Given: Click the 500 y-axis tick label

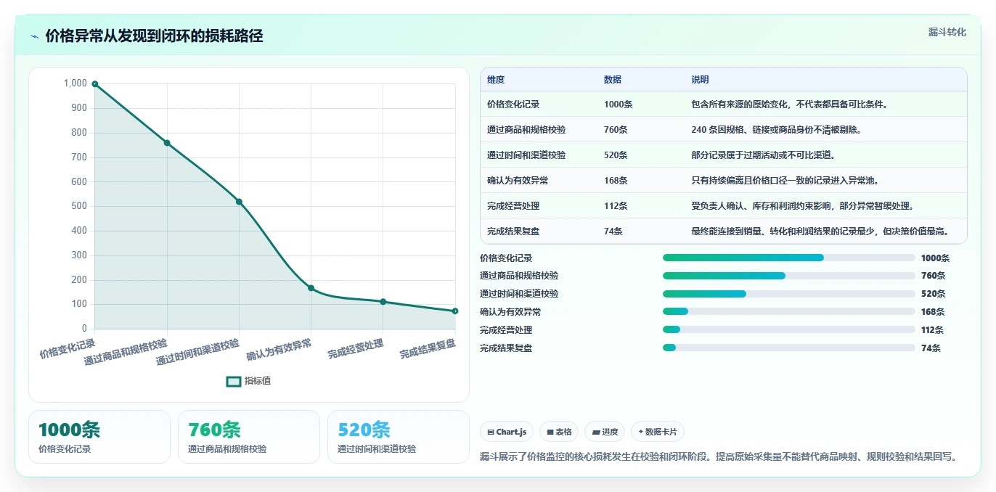Looking at the screenshot, I should [79, 206].
